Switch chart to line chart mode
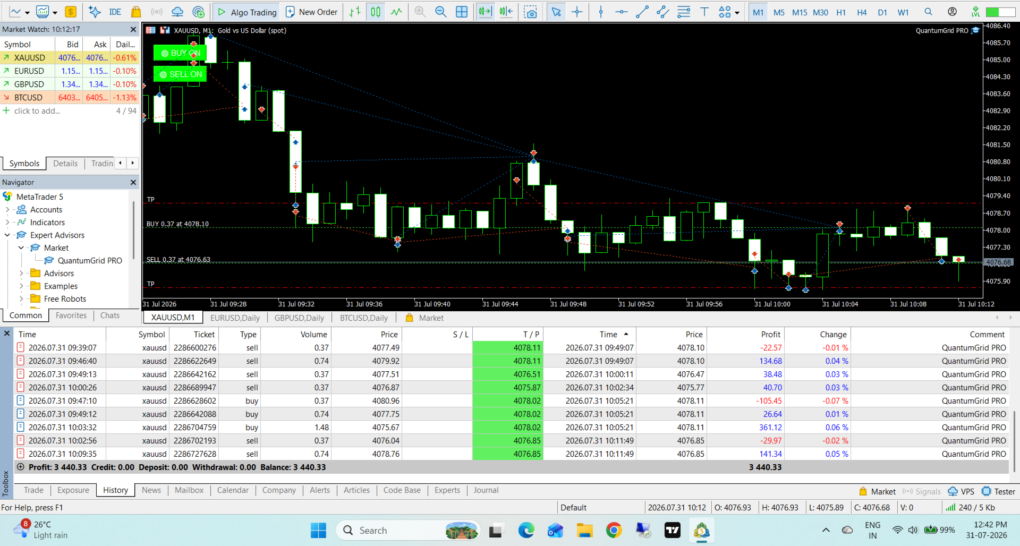 (396, 12)
